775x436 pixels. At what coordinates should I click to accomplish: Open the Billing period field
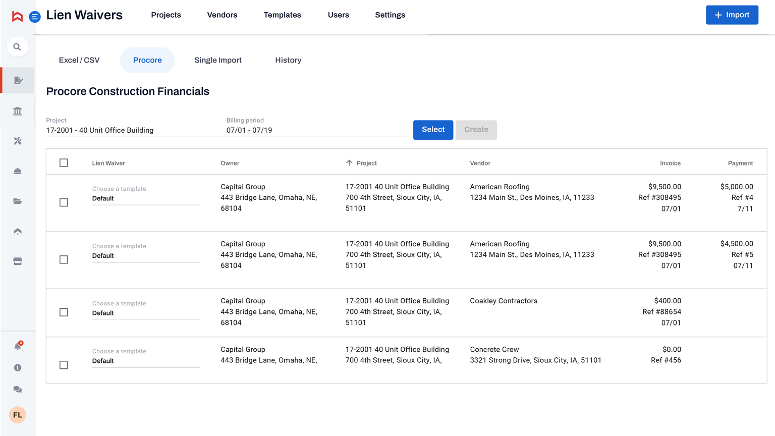[316, 126]
